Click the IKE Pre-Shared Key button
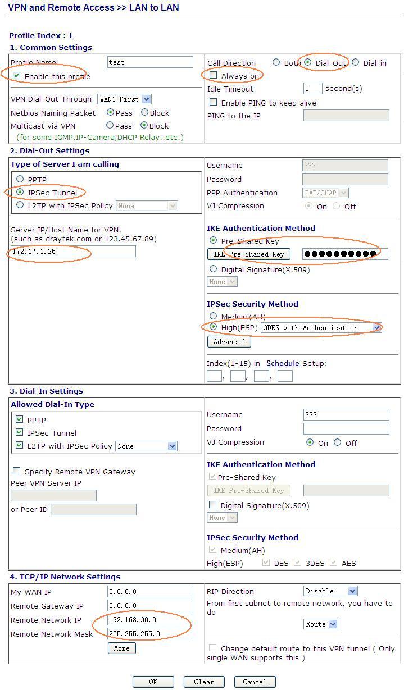The width and height of the screenshot is (404, 690). pos(249,254)
